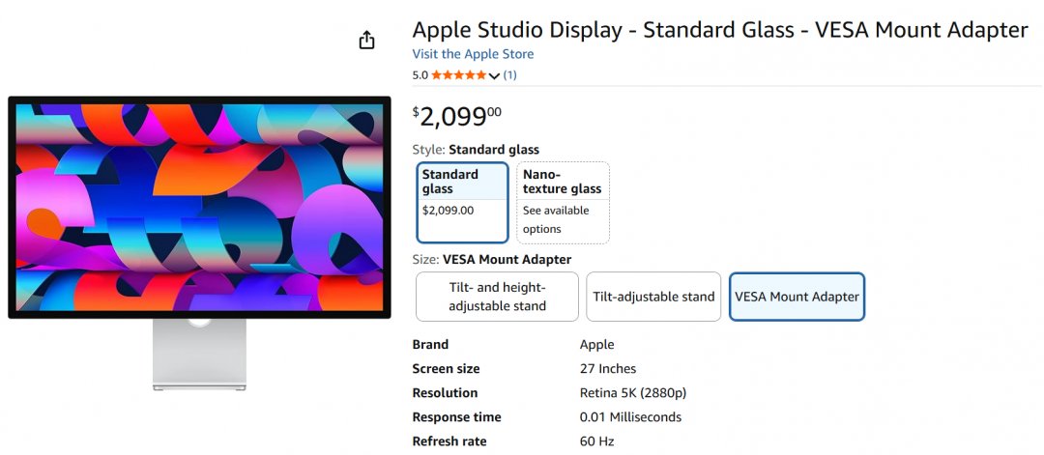Pick the Tilt-adjustable stand size option
This screenshot has height=455, width=1044.
(x=654, y=297)
